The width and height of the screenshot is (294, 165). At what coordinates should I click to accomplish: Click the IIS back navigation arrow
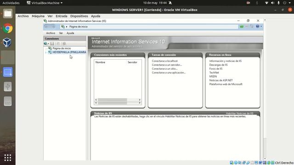[x=46, y=27]
